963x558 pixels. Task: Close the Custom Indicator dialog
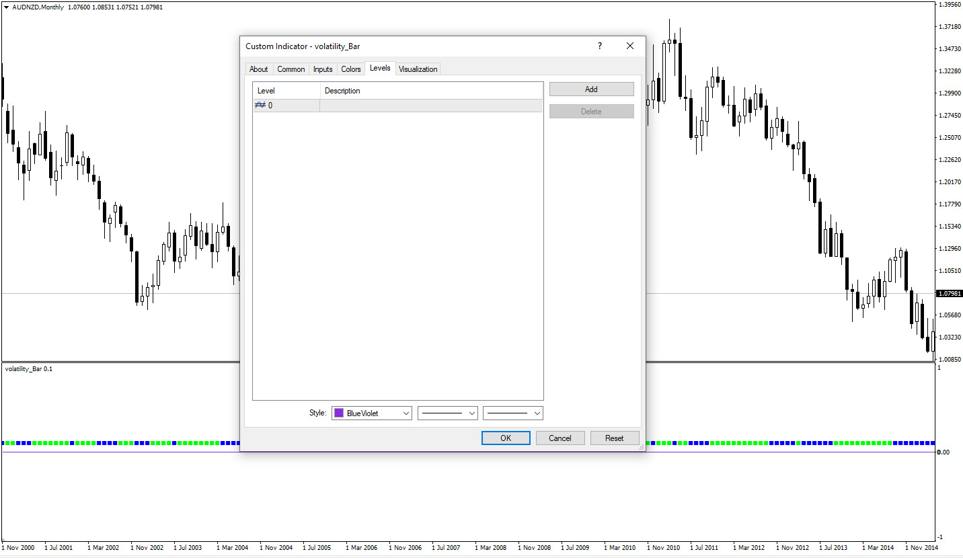click(x=630, y=46)
